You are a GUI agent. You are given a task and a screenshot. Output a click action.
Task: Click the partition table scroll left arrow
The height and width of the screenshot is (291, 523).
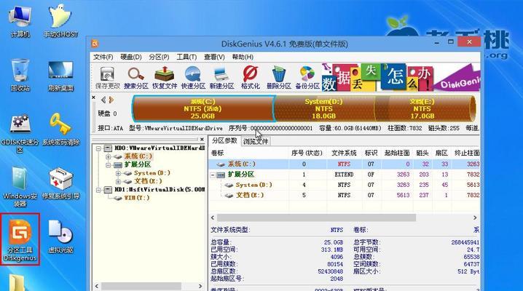coord(213,218)
